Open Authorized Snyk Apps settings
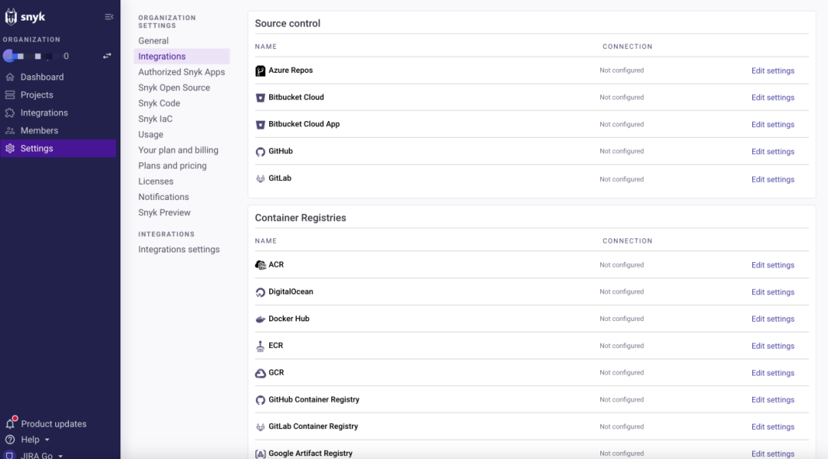 (x=182, y=72)
